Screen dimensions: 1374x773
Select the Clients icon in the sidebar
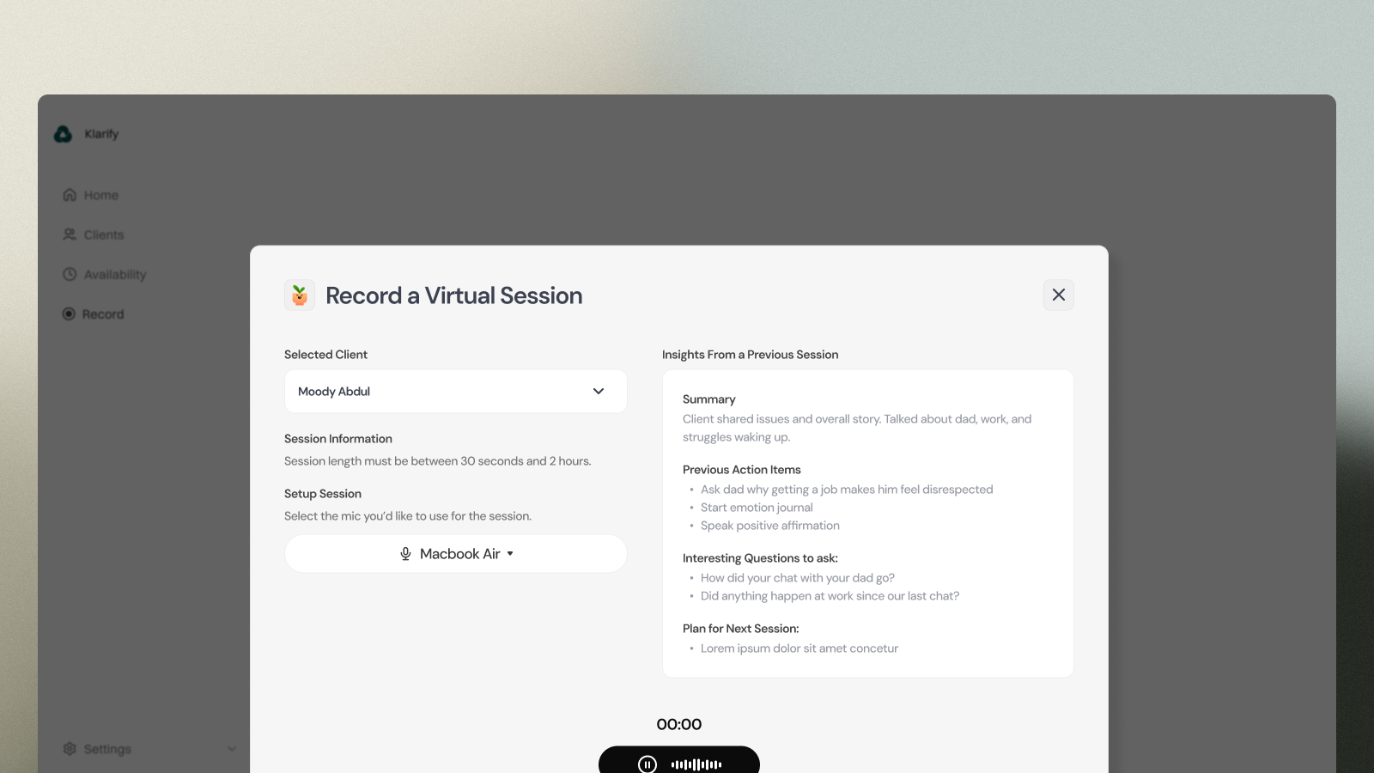tap(70, 234)
